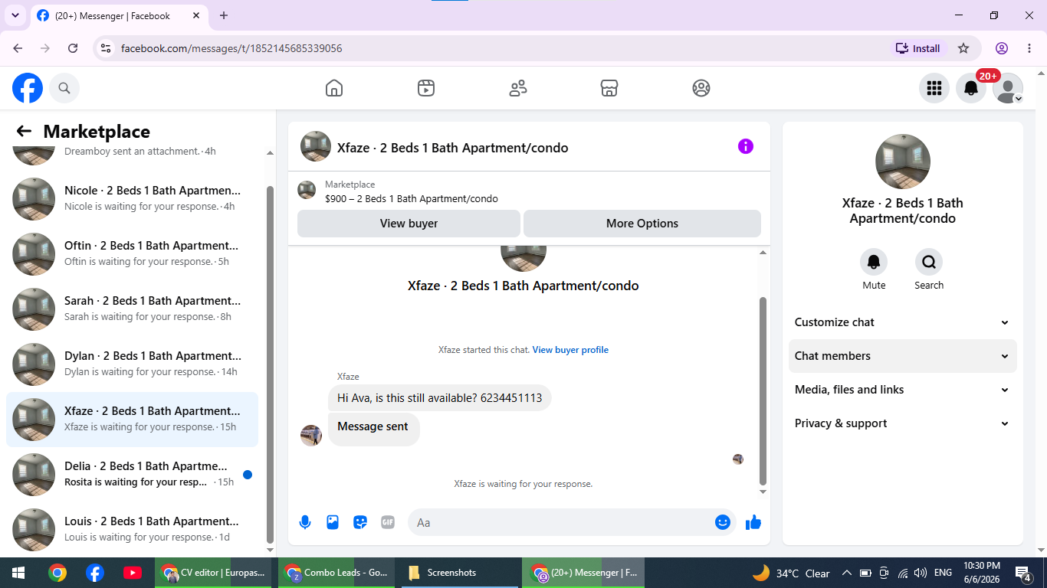Go back with the browser back arrow

coord(18,48)
